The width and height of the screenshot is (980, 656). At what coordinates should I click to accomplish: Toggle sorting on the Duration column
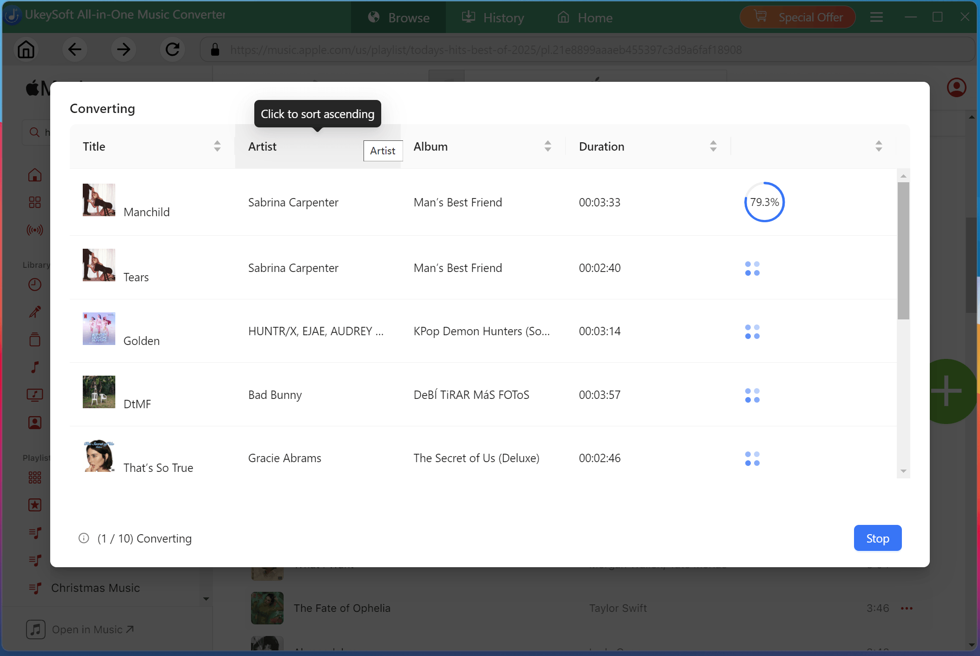coord(714,146)
